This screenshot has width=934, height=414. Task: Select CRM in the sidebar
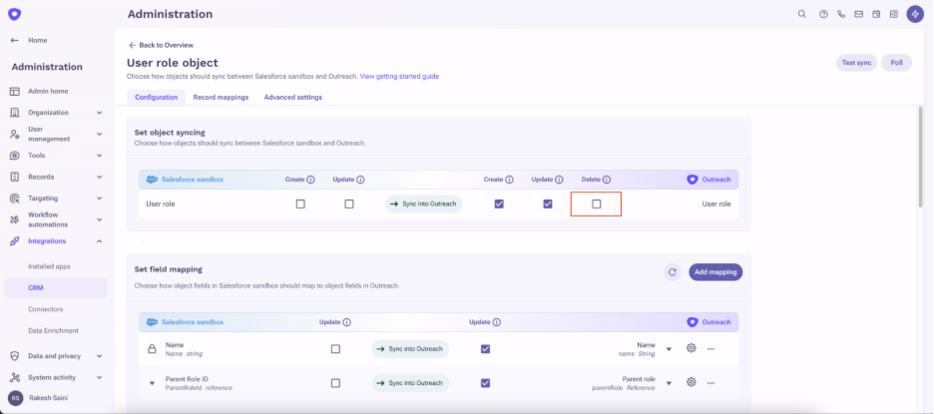tap(56, 287)
